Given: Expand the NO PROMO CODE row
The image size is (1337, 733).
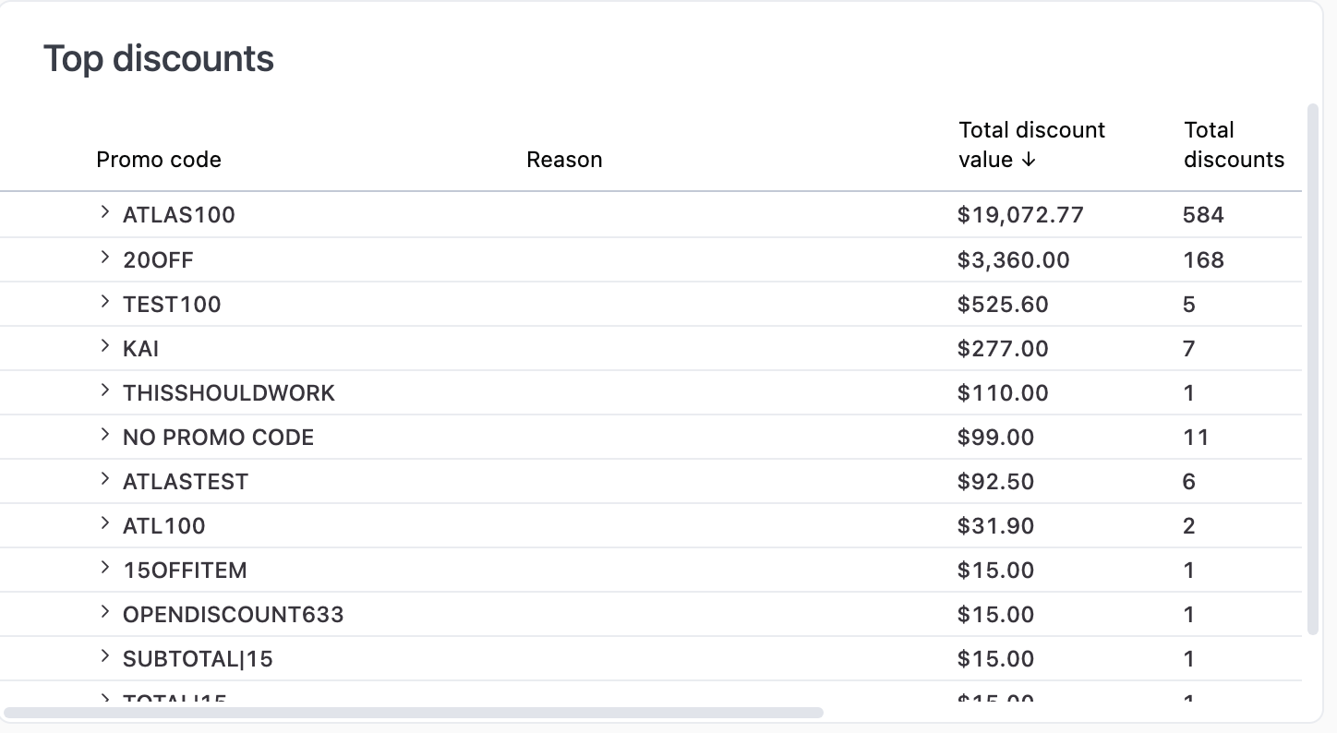Looking at the screenshot, I should (x=104, y=436).
